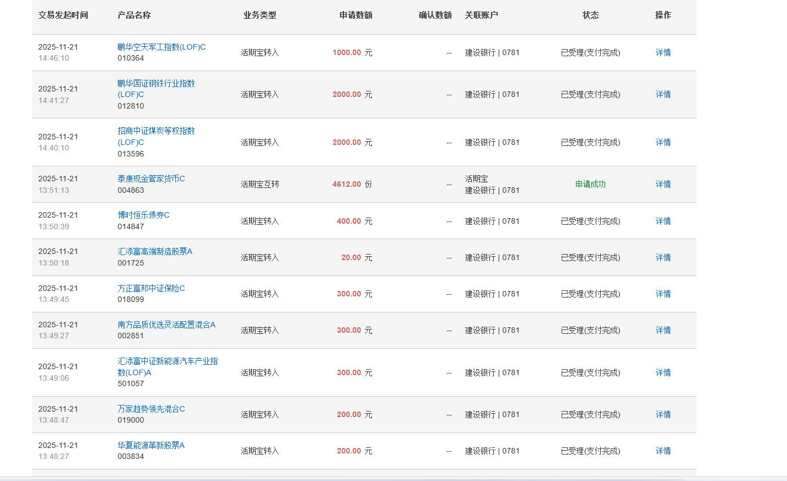The height and width of the screenshot is (481, 787).
Task: Open fund link 鹏华空天军工指数(LOF)C
Action: tap(161, 47)
